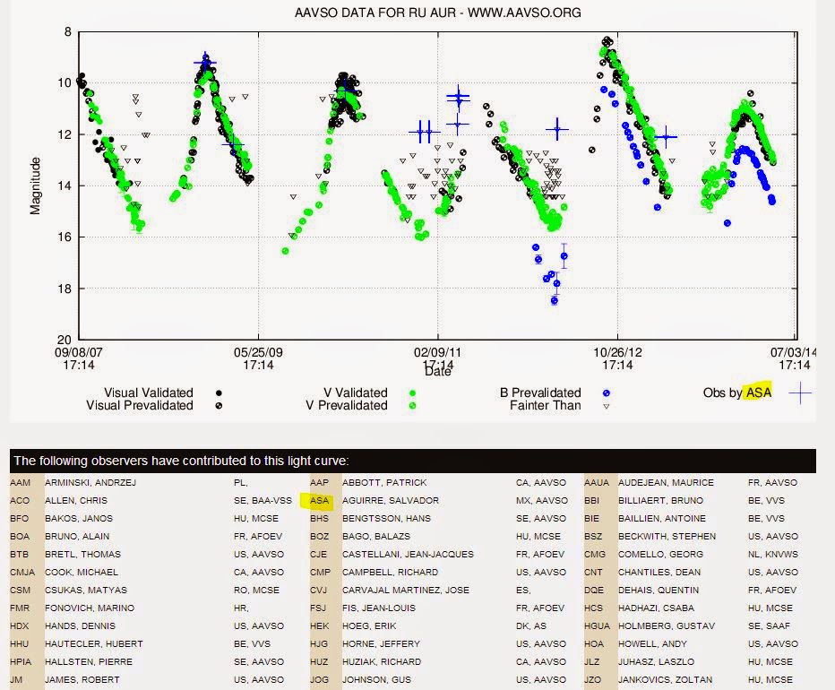Select FIS, JEAN-LOUIS name

coord(379,608)
